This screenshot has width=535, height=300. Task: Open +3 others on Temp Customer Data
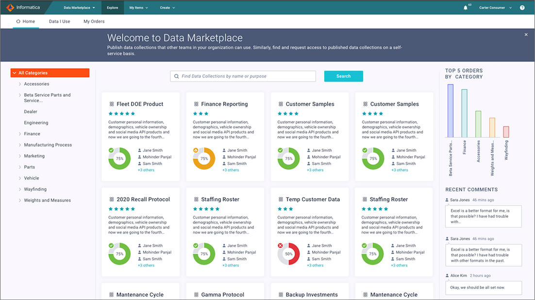[x=315, y=265]
